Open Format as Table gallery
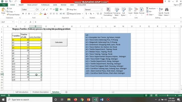Viewport: 182px width, 102px height. point(117,12)
